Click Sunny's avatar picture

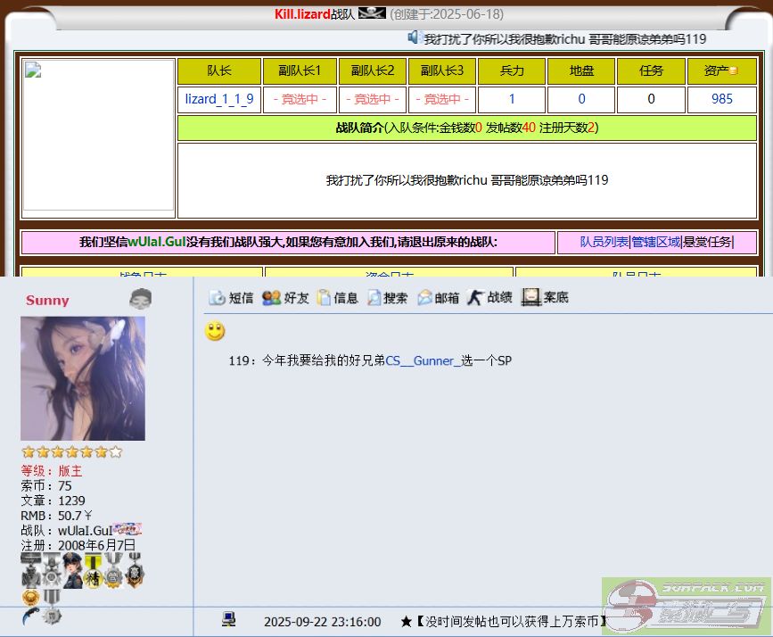[83, 378]
